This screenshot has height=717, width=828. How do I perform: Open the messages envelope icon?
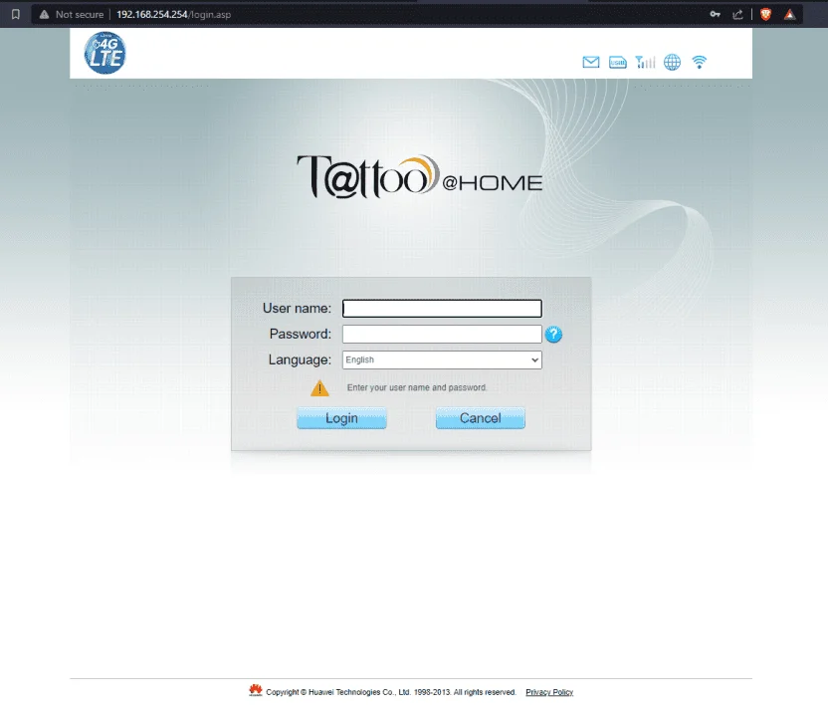tap(591, 63)
